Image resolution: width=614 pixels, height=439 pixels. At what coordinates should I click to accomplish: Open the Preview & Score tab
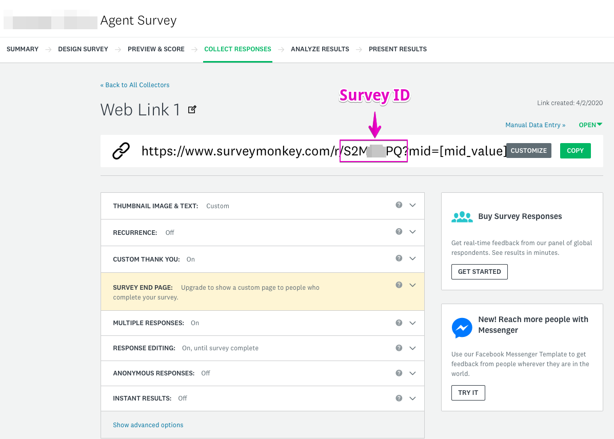[156, 49]
